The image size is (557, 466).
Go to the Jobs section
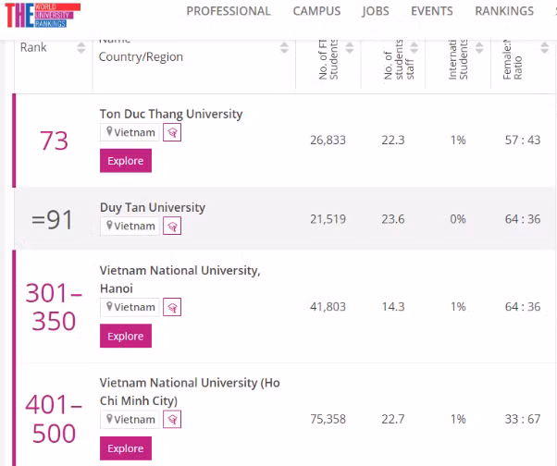click(376, 11)
